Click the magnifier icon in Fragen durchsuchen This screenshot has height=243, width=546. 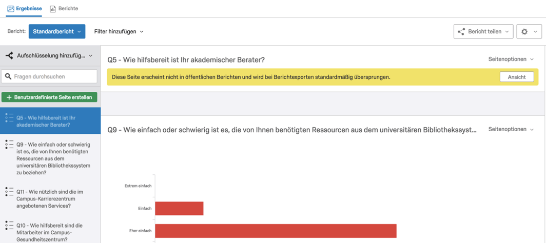9,76
